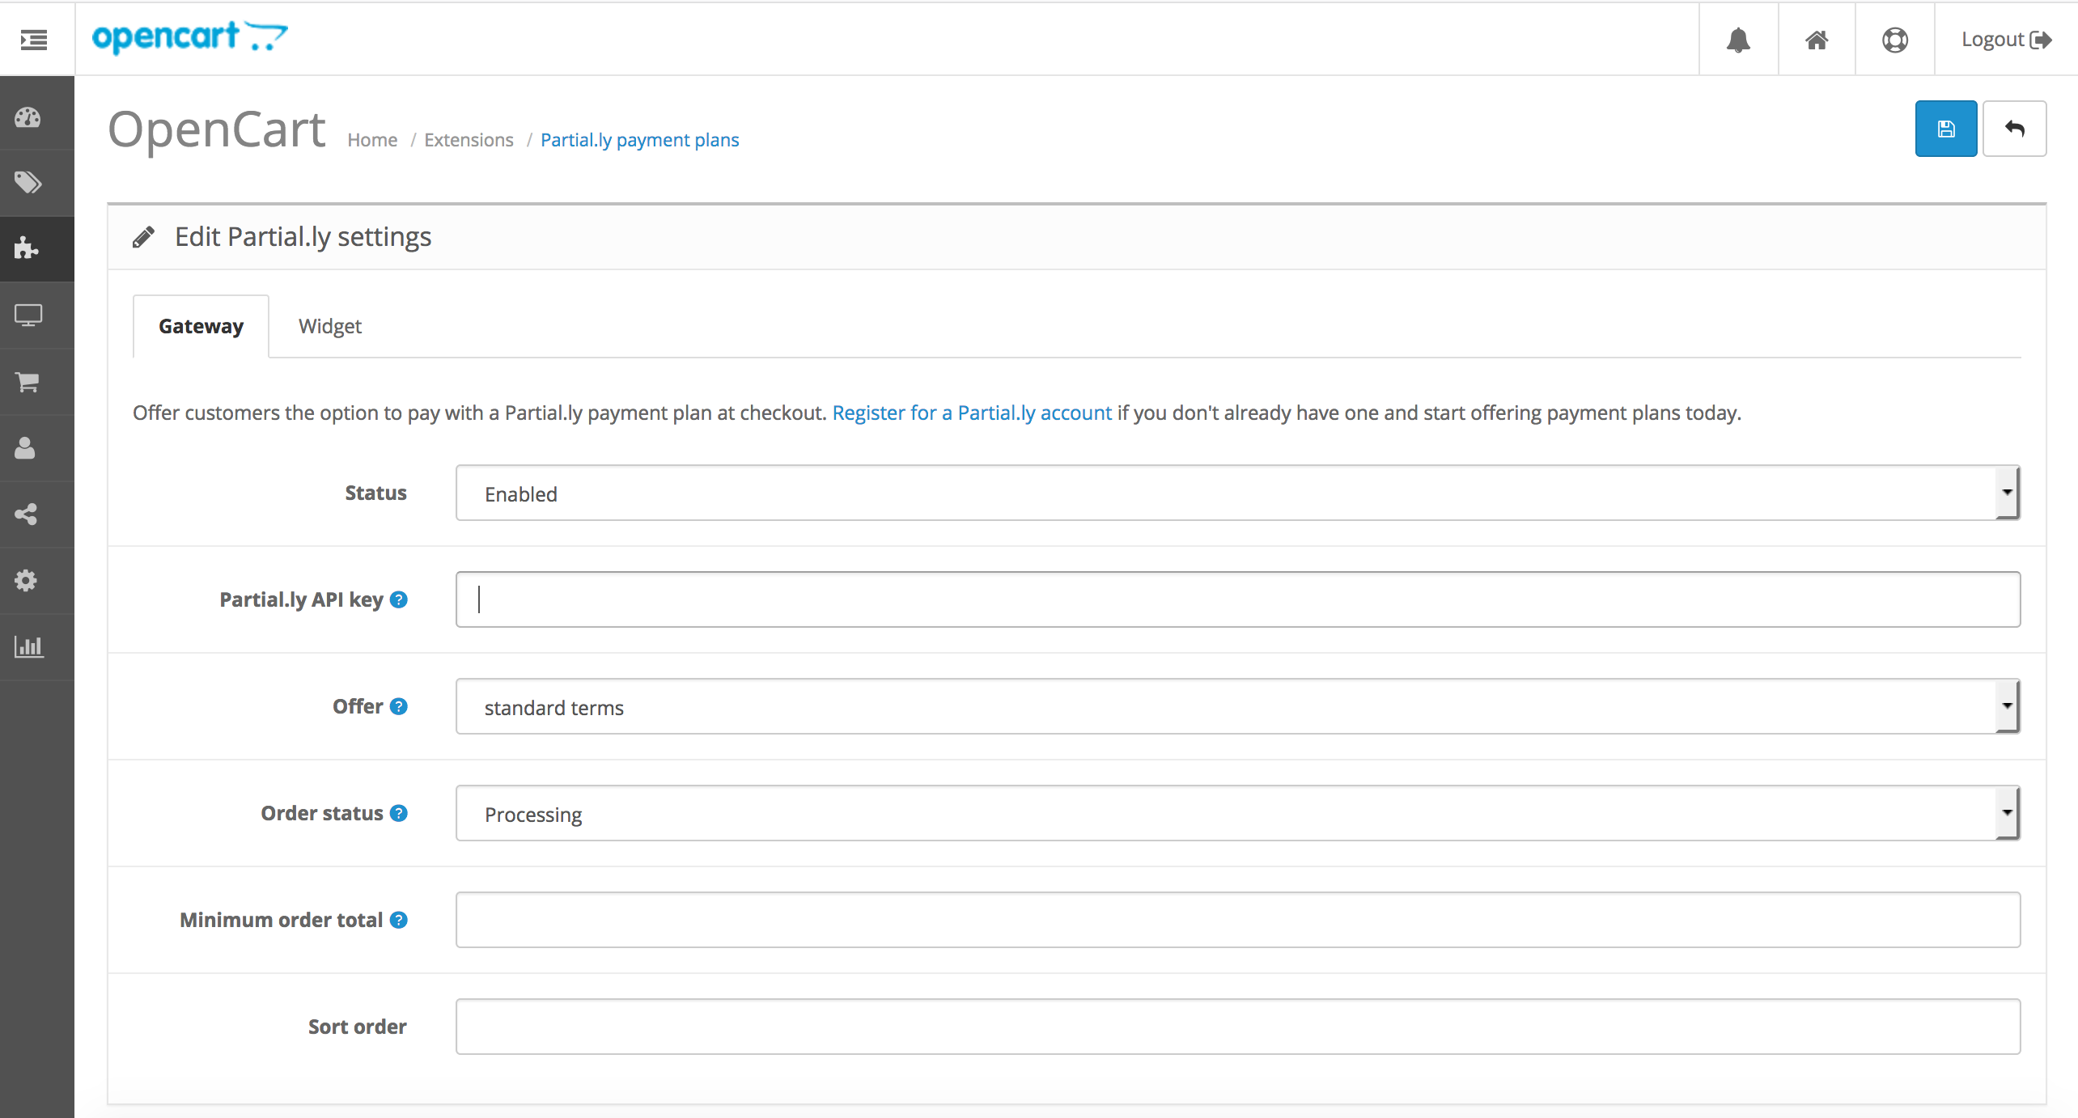The image size is (2078, 1118).
Task: Click the Logout link
Action: click(x=2007, y=40)
